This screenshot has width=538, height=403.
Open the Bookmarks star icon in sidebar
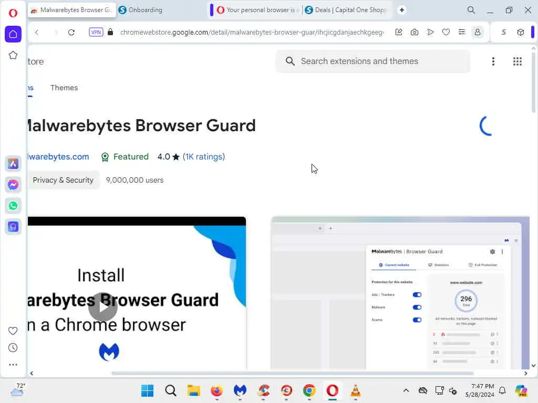(x=13, y=55)
